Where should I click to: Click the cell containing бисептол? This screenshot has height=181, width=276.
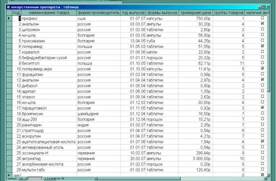49,63
